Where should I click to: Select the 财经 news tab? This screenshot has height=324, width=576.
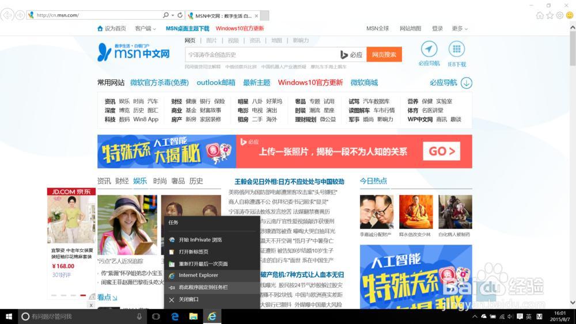pos(122,181)
